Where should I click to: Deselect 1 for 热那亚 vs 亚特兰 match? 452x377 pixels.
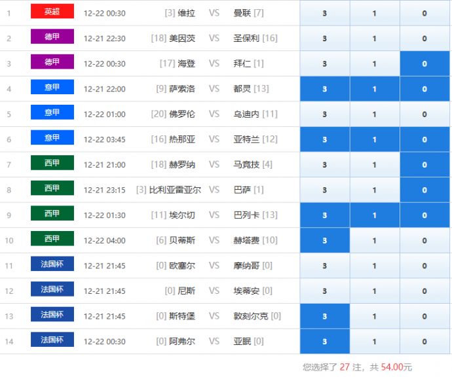click(x=375, y=139)
